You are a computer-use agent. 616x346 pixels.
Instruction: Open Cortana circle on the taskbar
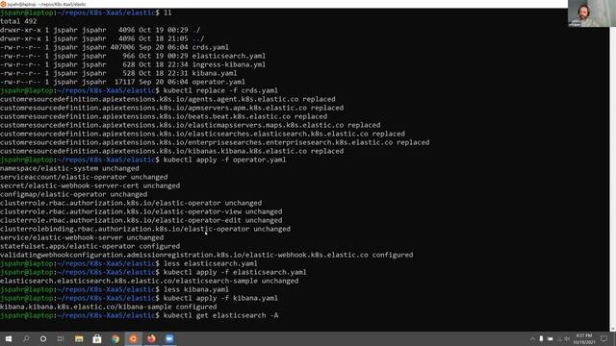coord(43,339)
